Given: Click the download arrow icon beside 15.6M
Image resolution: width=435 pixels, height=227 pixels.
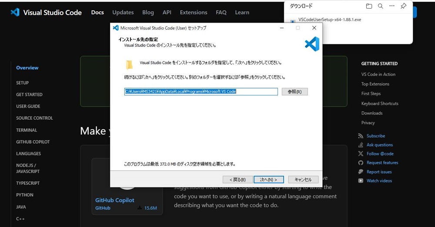Looking at the screenshot, I should coord(140,207).
